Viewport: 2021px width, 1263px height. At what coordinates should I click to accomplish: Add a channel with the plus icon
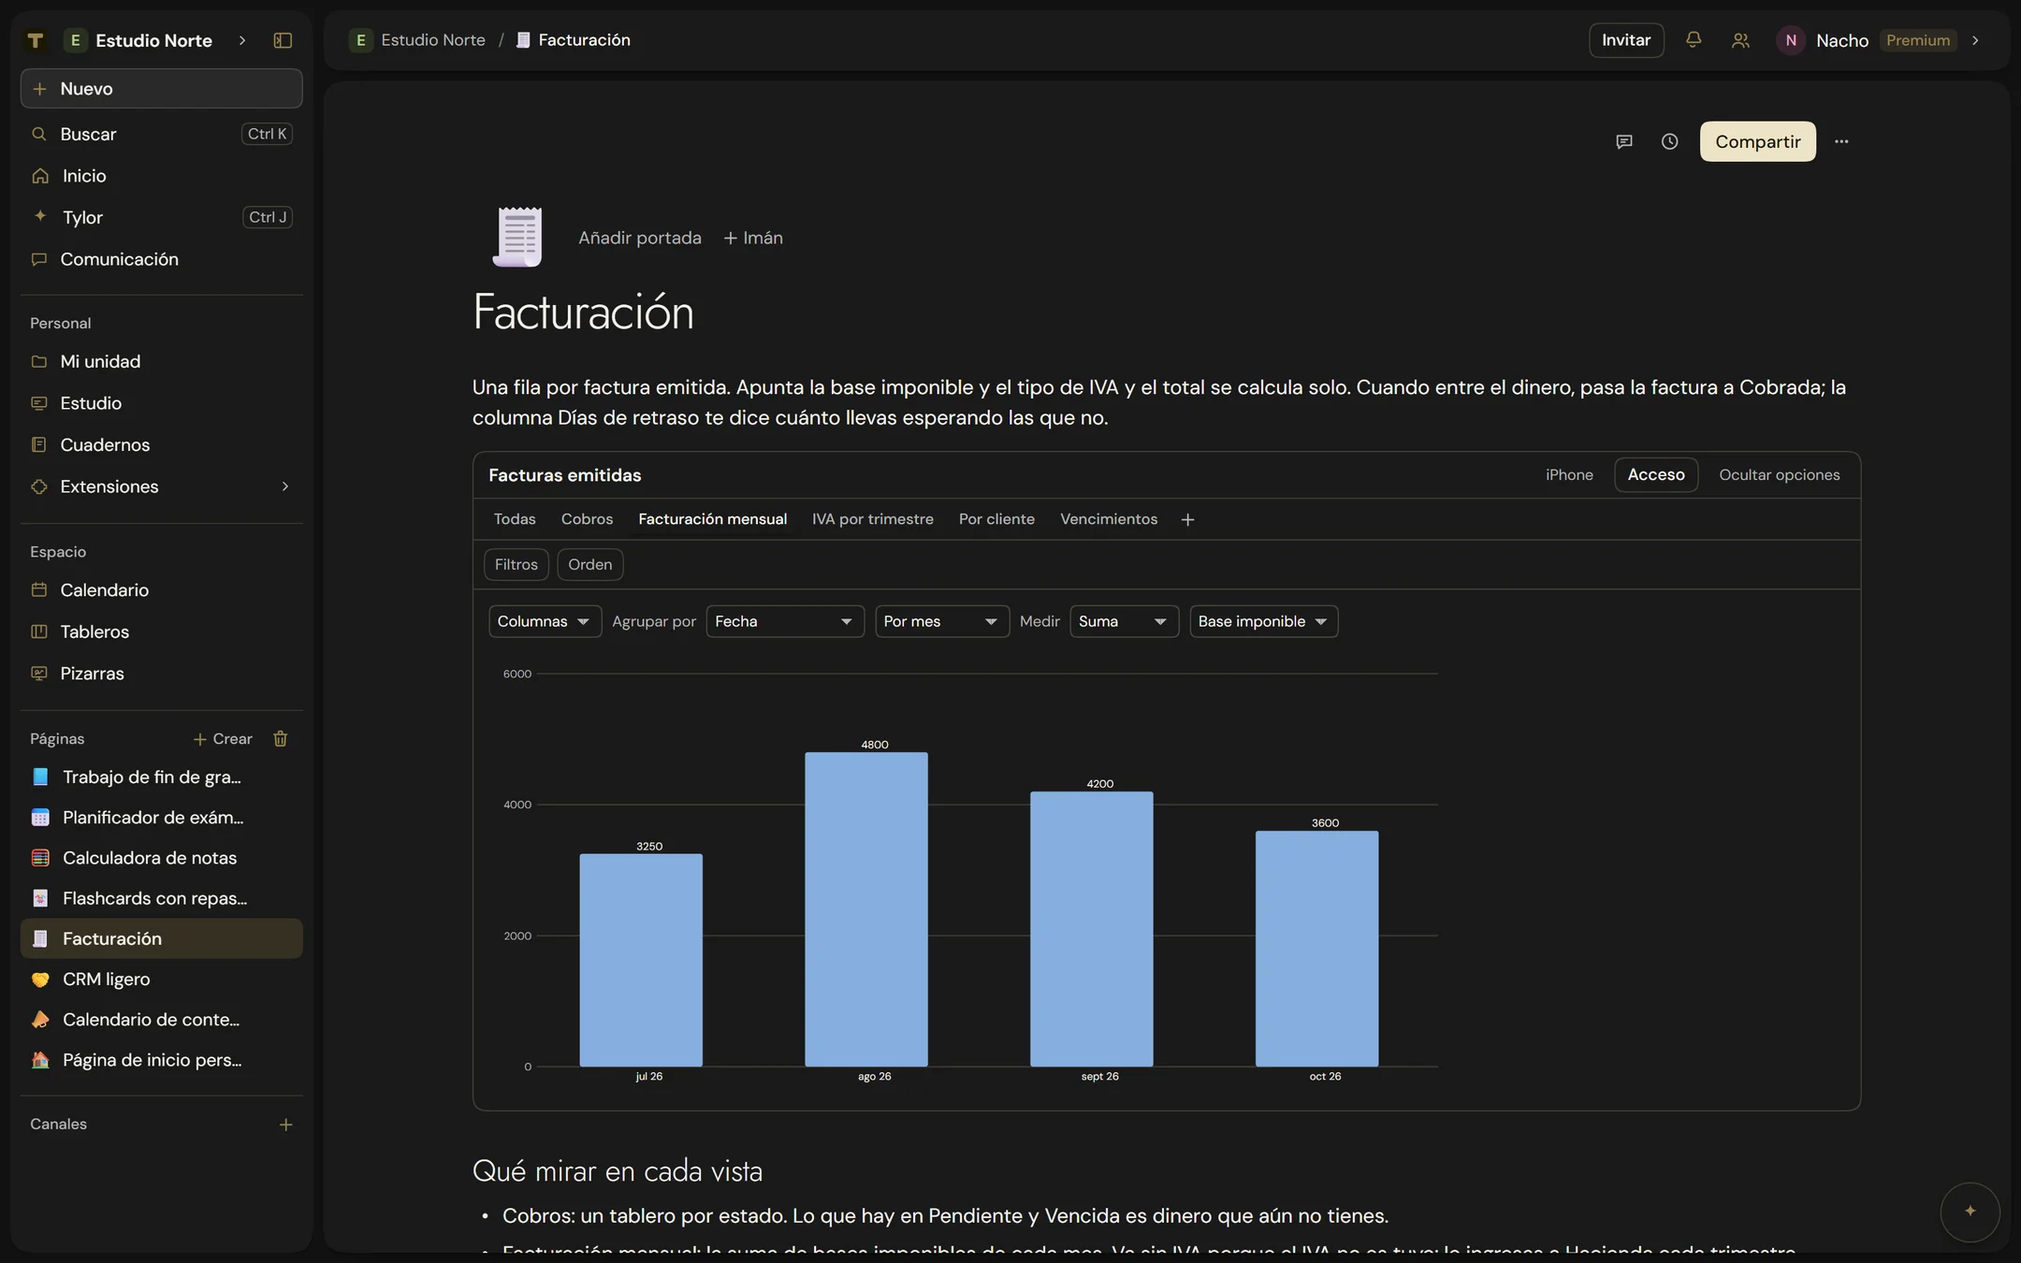pyautogui.click(x=286, y=1125)
